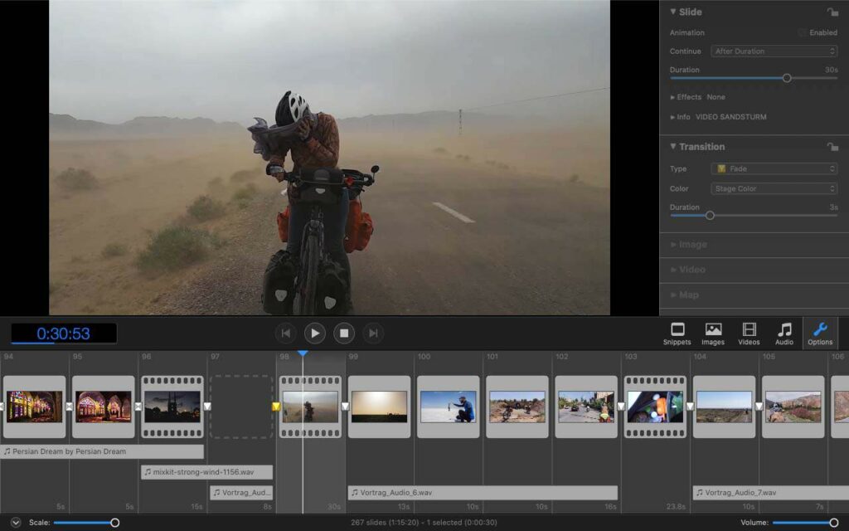Stop playback with the stop button
Viewport: 849px width, 531px height.
[344, 334]
